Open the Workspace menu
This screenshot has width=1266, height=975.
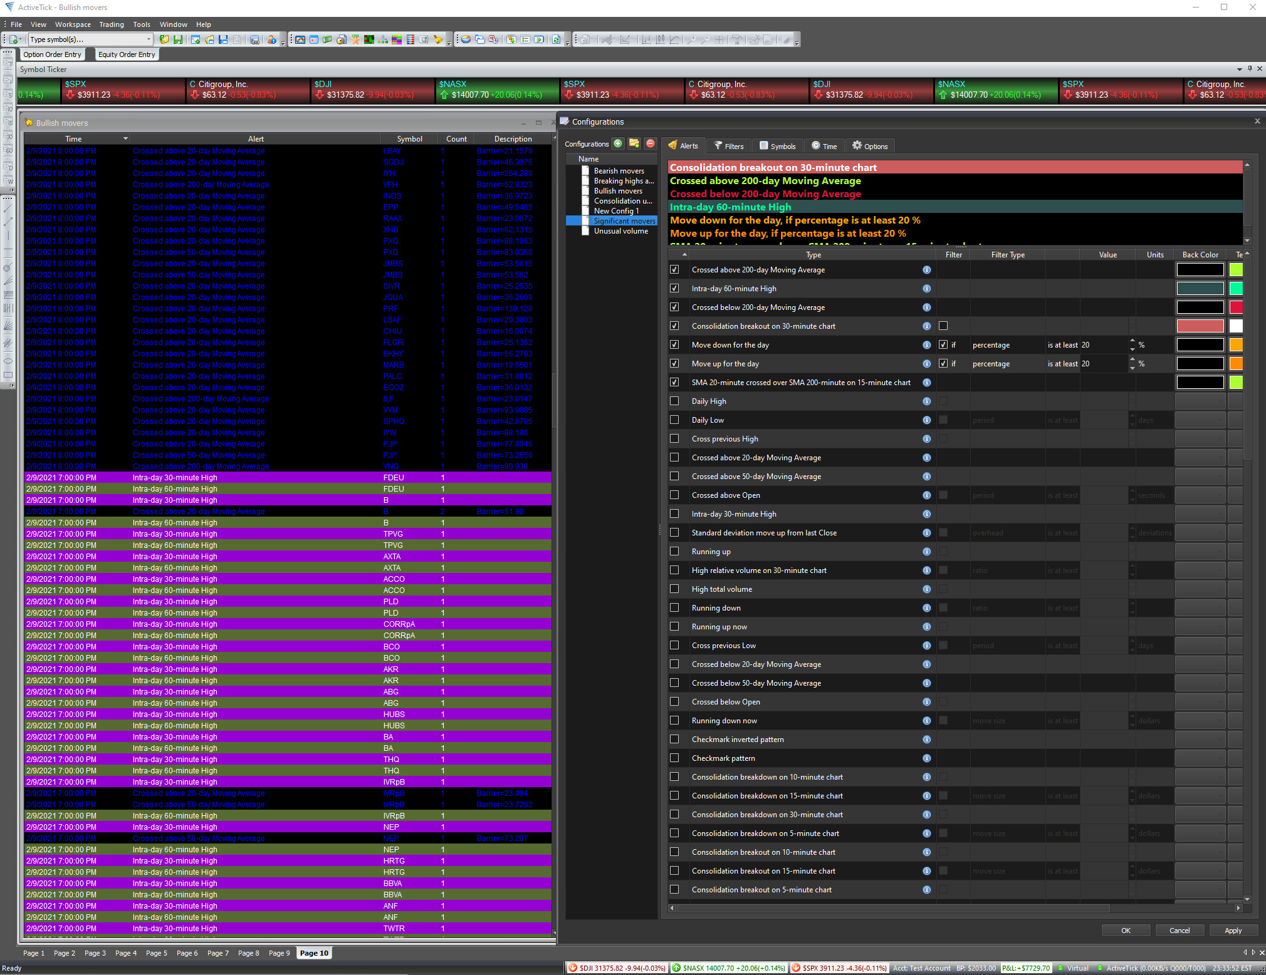73,24
